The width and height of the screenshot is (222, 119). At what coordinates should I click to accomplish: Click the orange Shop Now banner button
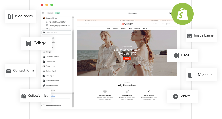click(127, 59)
